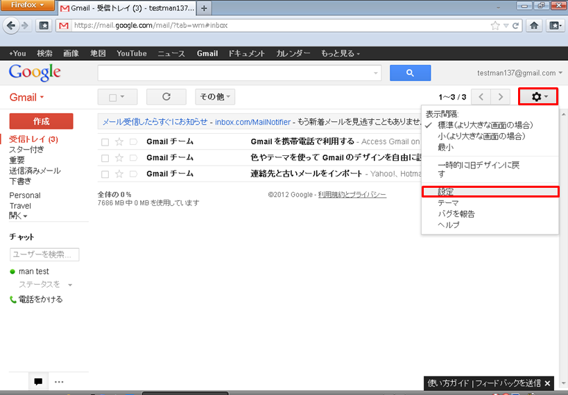The image size is (568, 395).
Task: Click the three dots more icon near chat
Action: coord(59,382)
